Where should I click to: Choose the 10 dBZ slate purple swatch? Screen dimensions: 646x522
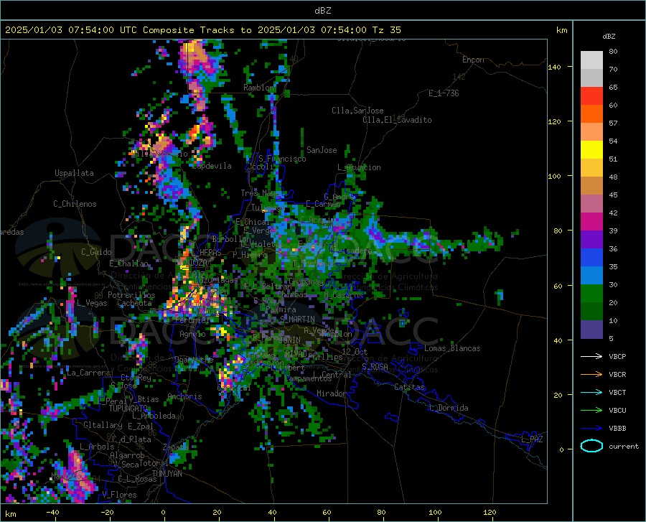coord(591,330)
